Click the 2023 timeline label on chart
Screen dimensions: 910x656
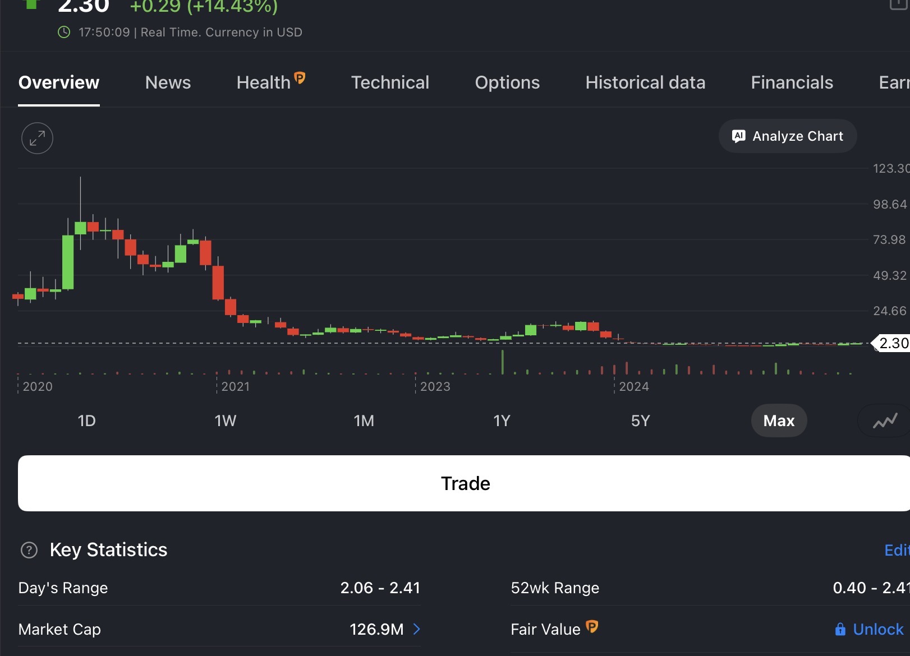(x=435, y=386)
